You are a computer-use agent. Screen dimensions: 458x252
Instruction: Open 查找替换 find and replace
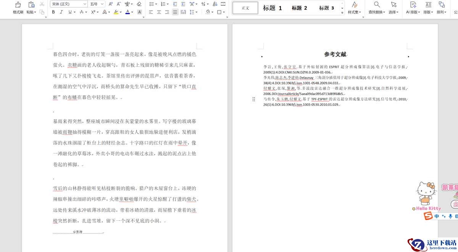pos(377,8)
